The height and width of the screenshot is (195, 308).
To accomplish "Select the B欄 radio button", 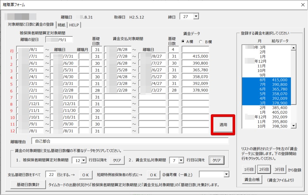I will [x=201, y=42].
